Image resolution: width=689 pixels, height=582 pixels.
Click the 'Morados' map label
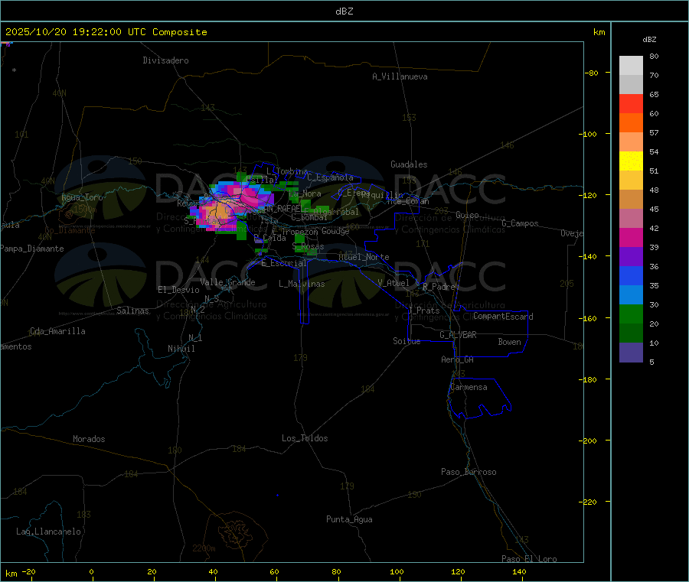[x=90, y=439]
